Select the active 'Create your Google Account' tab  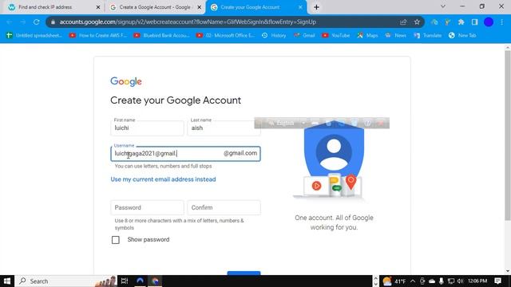tap(255, 7)
